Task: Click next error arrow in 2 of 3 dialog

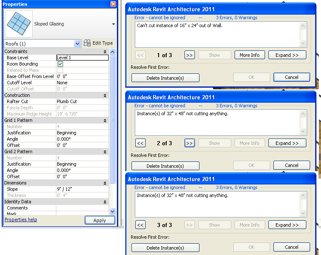Action: tap(190, 143)
